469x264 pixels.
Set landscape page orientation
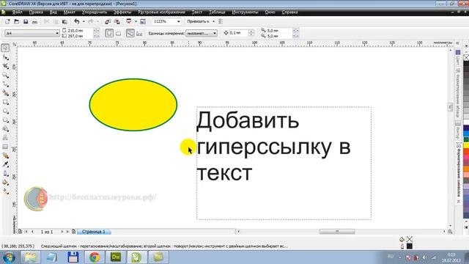tap(119, 34)
